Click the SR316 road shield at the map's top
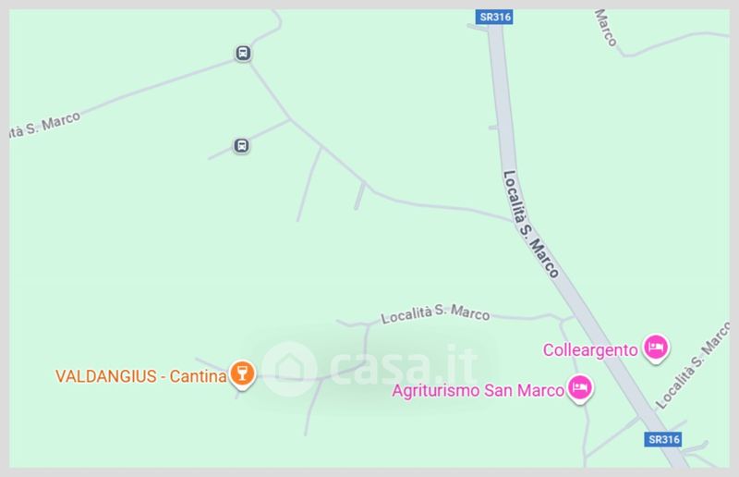 click(x=494, y=17)
